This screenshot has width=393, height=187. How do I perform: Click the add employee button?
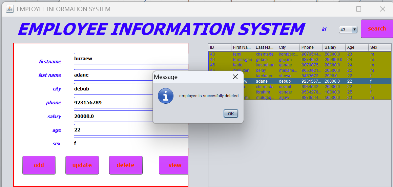39,165
